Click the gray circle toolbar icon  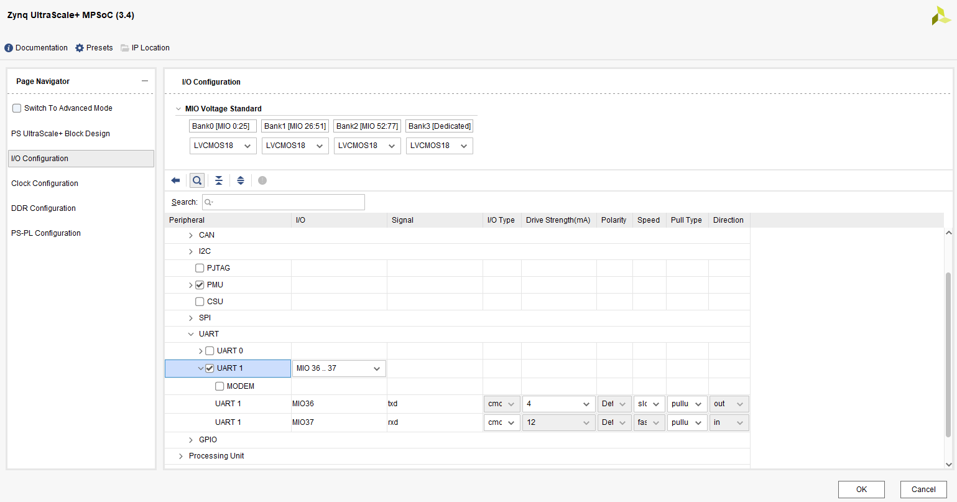point(262,180)
